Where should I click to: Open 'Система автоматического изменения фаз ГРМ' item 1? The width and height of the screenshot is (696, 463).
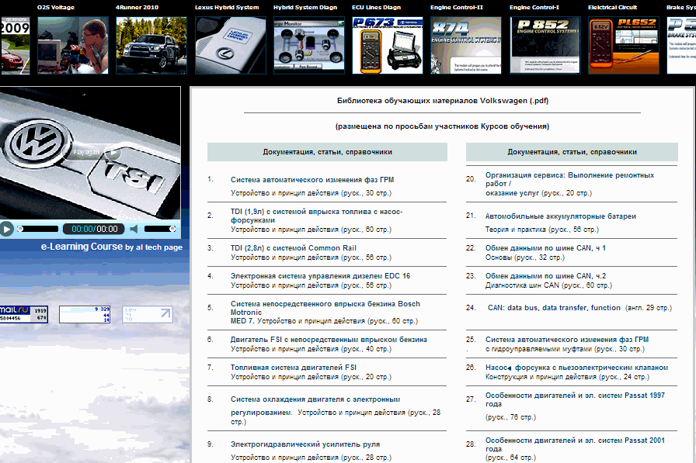312,180
